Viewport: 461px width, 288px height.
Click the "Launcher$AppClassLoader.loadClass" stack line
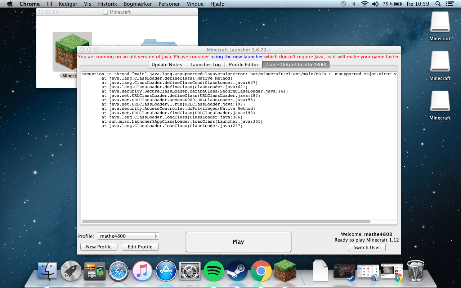click(x=182, y=122)
